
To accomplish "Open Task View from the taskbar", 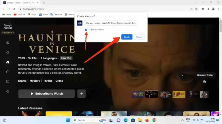I will click(111, 120).
